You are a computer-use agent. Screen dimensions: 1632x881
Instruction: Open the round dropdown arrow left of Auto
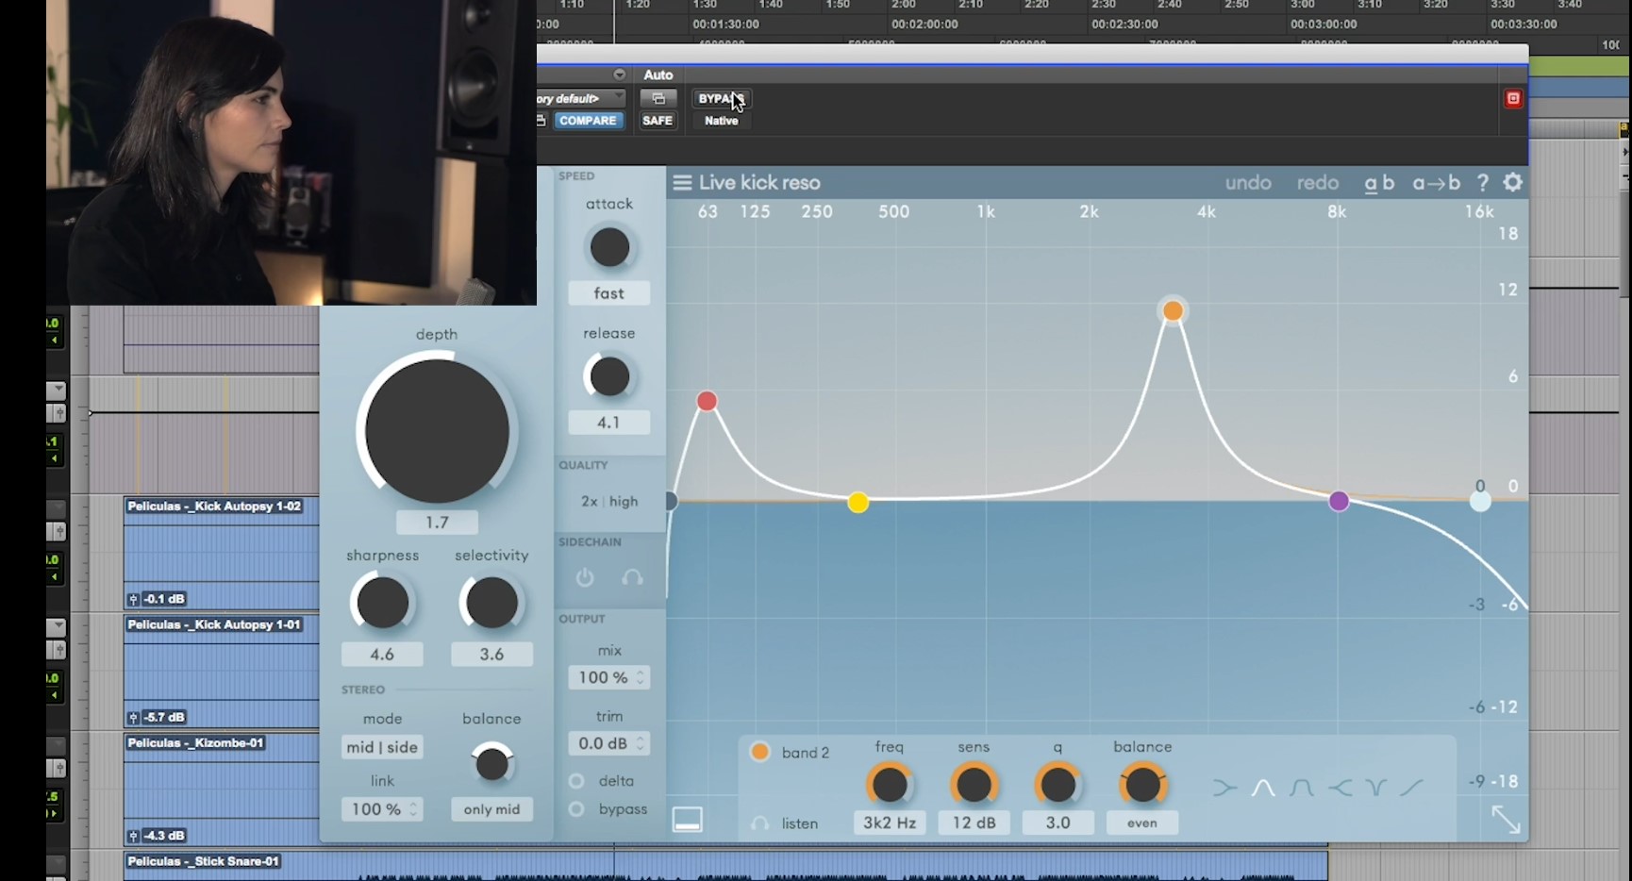(619, 75)
